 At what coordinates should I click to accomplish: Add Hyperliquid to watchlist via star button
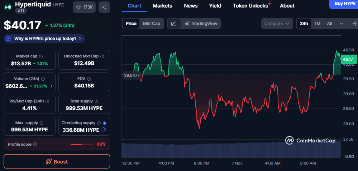point(84,7)
